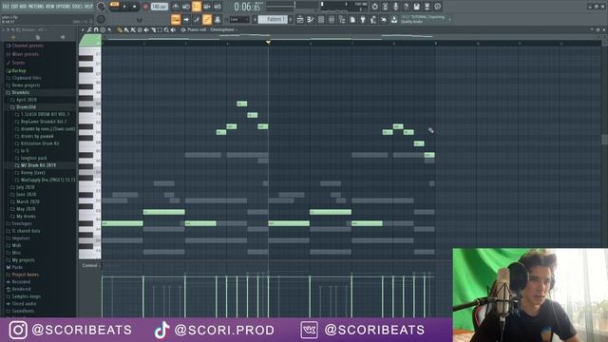Open the PATTERNS menu
This screenshot has height=342, width=608.
[x=36, y=7]
